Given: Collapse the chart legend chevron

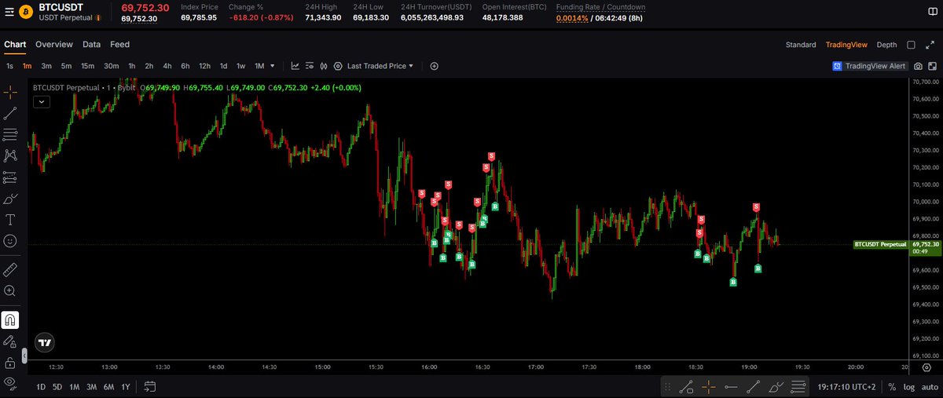Looking at the screenshot, I should click(41, 101).
